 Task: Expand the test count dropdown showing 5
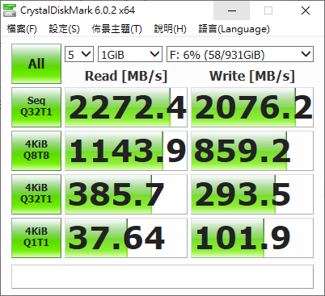tap(79, 54)
